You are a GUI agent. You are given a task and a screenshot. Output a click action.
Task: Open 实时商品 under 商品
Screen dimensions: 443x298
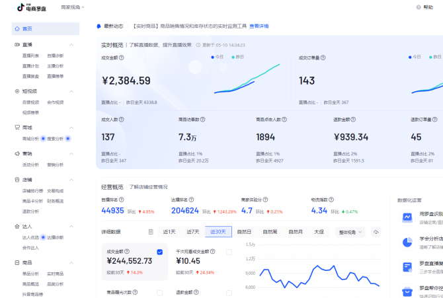56,274
